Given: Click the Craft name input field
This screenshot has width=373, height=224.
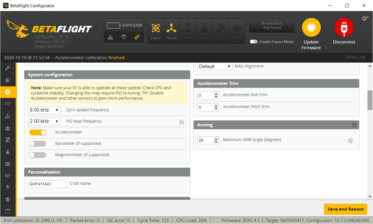Looking at the screenshot, I should point(47,184).
